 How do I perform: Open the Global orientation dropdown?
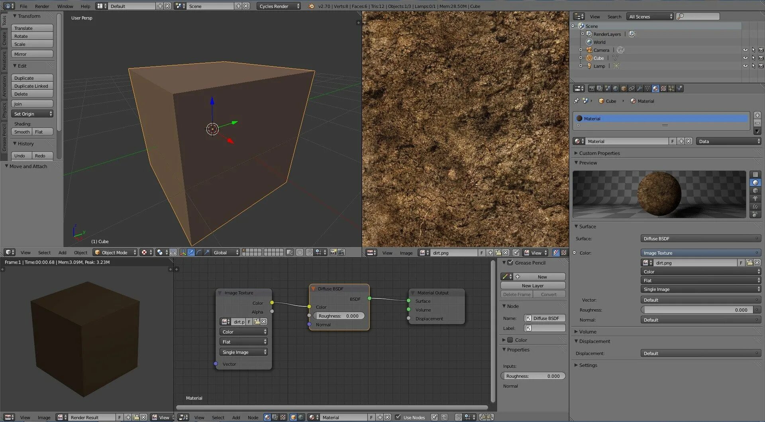(x=226, y=252)
